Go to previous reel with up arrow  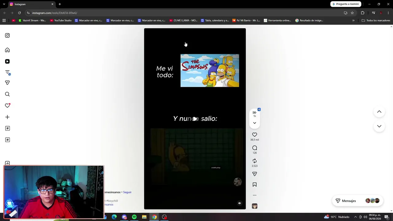coord(379,112)
